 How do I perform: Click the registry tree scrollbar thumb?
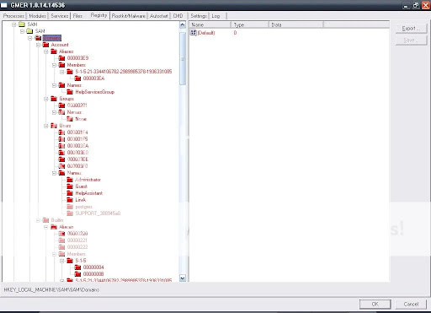click(183, 58)
